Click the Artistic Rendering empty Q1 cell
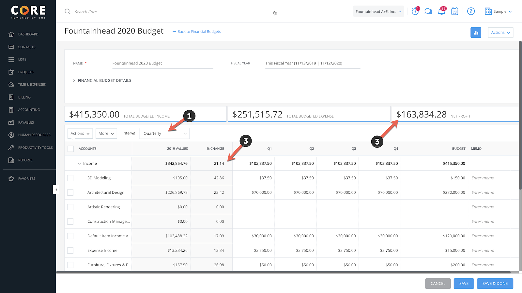Screen dimensions: 522x293 pos(254,207)
